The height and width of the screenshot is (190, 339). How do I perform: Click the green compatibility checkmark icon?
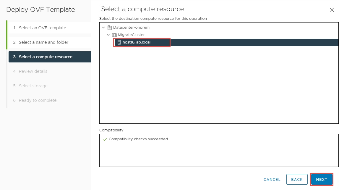click(105, 139)
